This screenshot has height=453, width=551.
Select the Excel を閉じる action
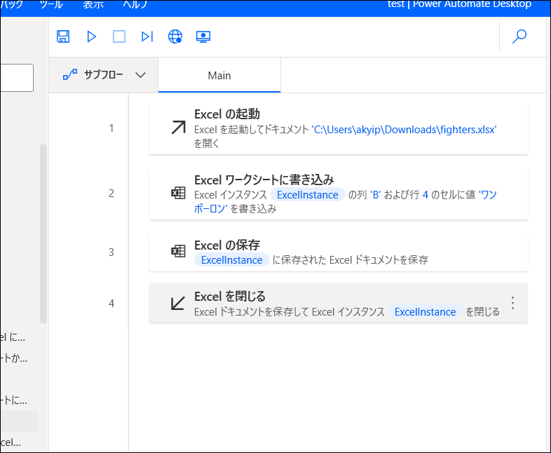coord(339,304)
